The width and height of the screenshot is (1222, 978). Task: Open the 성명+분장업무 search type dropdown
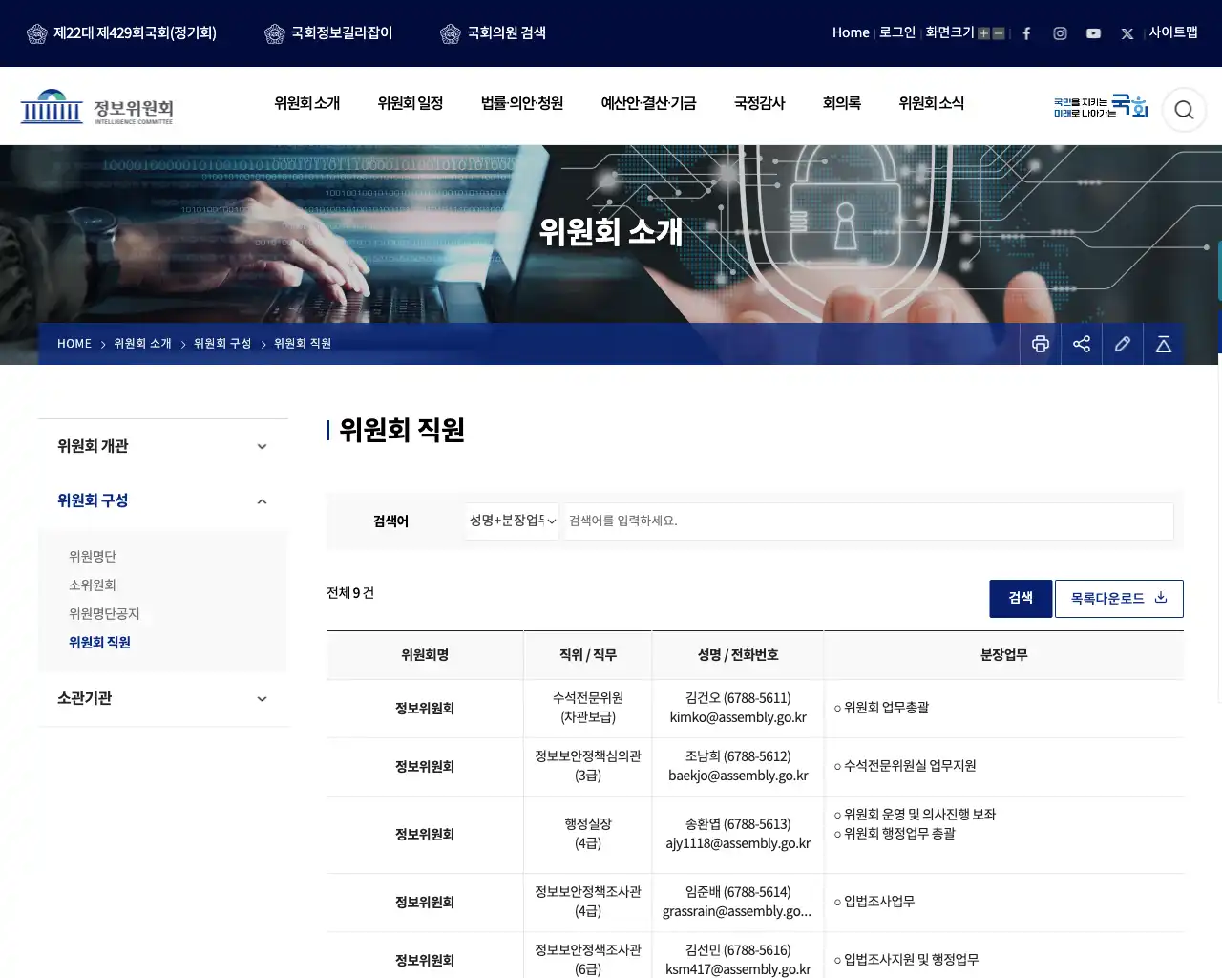click(513, 521)
